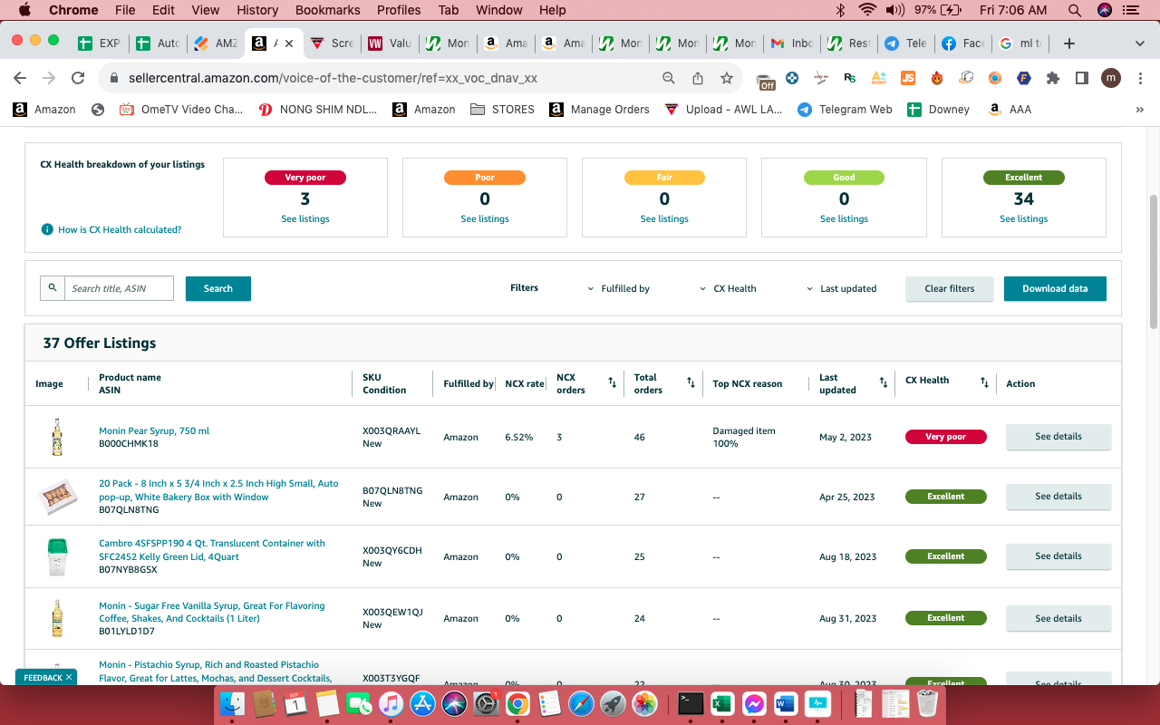Bookmark this page with the star icon
The height and width of the screenshot is (725, 1160).
point(727,78)
